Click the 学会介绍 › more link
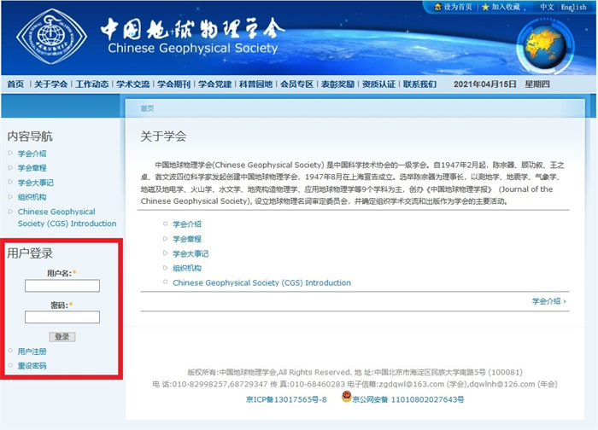Viewport: 598px width, 430px height. 548,301
